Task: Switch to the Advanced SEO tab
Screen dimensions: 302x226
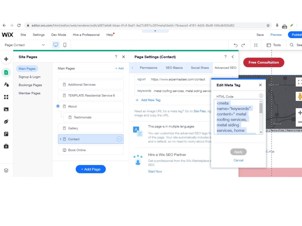Action: point(225,67)
